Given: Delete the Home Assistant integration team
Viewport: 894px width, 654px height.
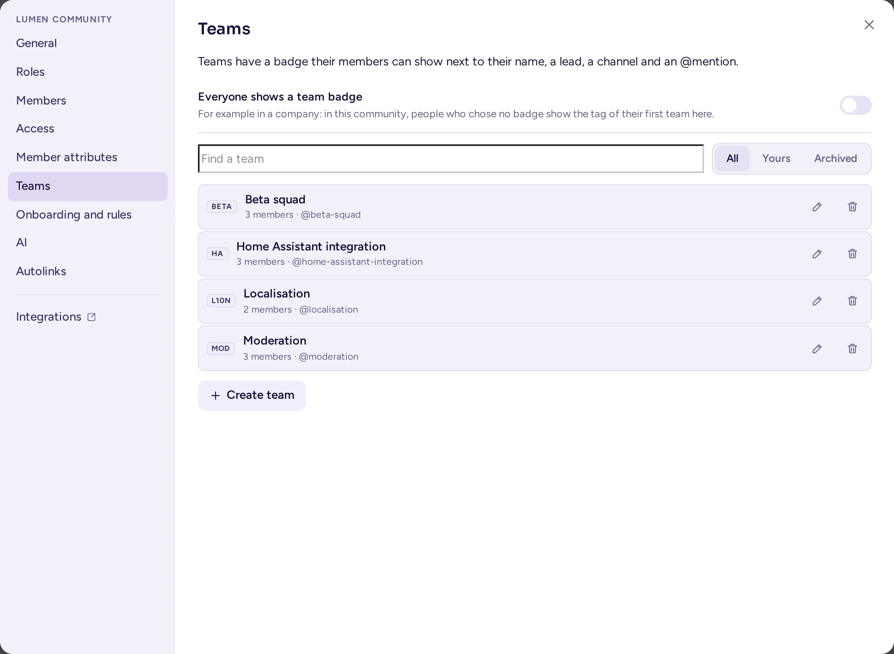Looking at the screenshot, I should point(852,254).
